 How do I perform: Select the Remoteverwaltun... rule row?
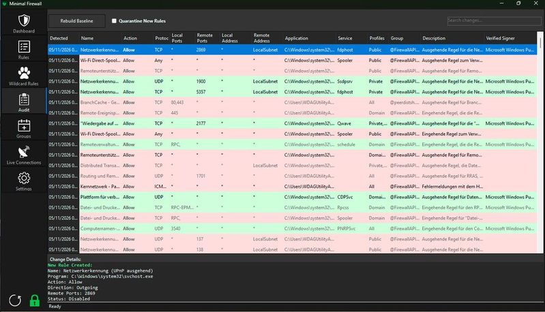pyautogui.click(x=293, y=144)
